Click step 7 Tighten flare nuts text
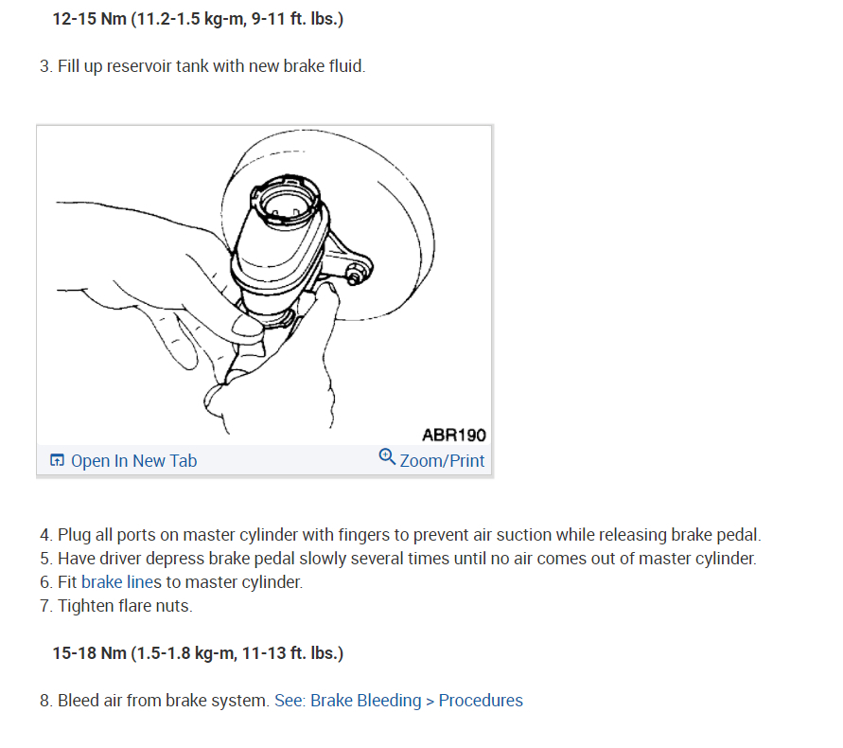The height and width of the screenshot is (748, 843). coord(115,606)
